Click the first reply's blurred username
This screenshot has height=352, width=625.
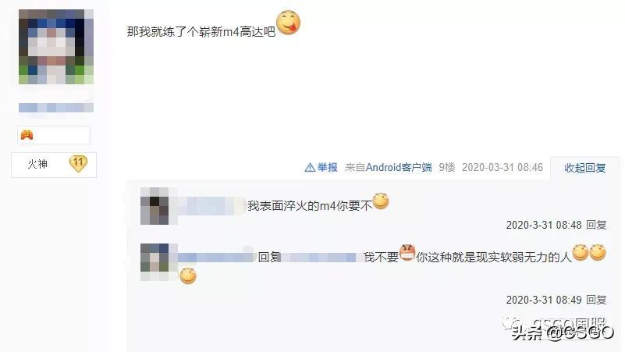pos(208,206)
